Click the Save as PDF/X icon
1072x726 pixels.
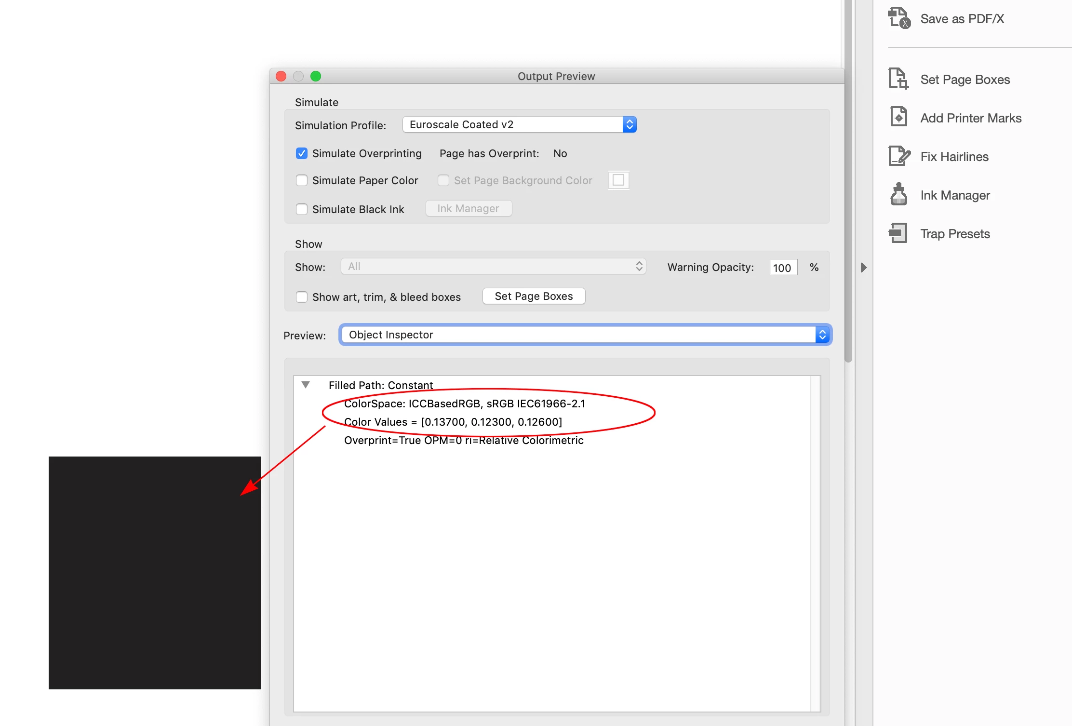899,18
